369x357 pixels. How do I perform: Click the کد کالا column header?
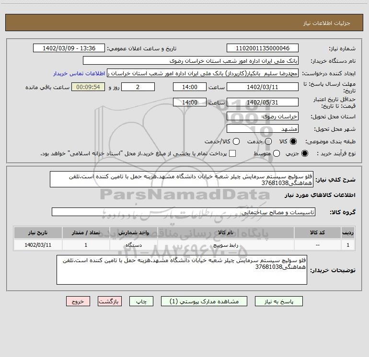pos(317,233)
